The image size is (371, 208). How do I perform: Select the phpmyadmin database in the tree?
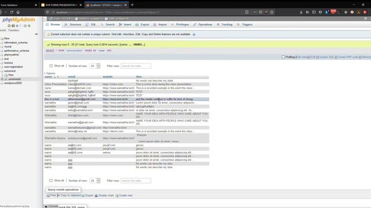12,55
